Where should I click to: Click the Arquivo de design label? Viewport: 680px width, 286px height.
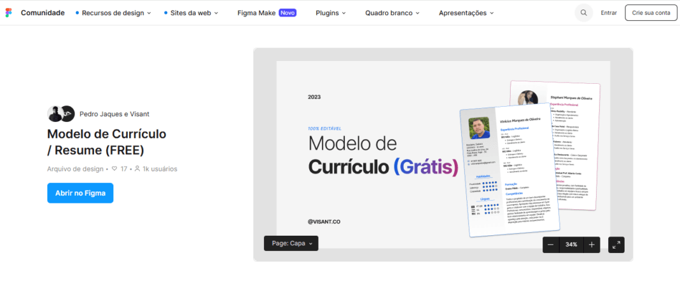tap(75, 169)
